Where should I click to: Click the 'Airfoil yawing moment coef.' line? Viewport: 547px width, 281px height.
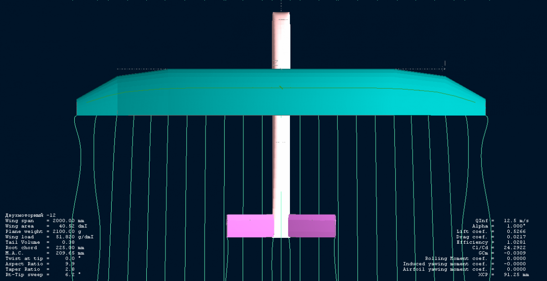pyautogui.click(x=464, y=270)
